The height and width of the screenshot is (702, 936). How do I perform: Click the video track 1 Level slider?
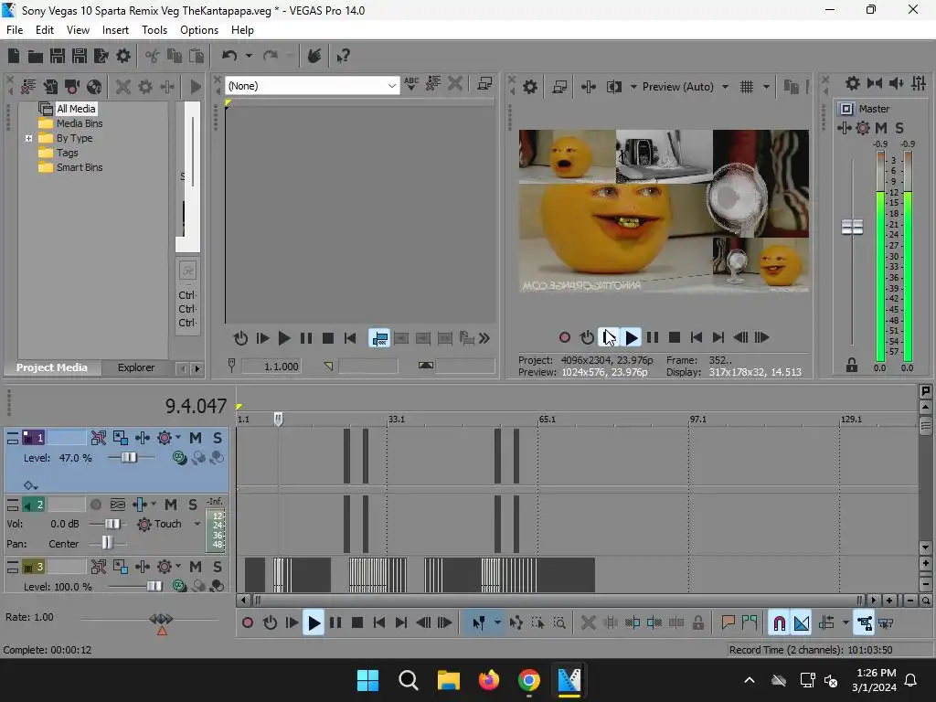pos(129,458)
